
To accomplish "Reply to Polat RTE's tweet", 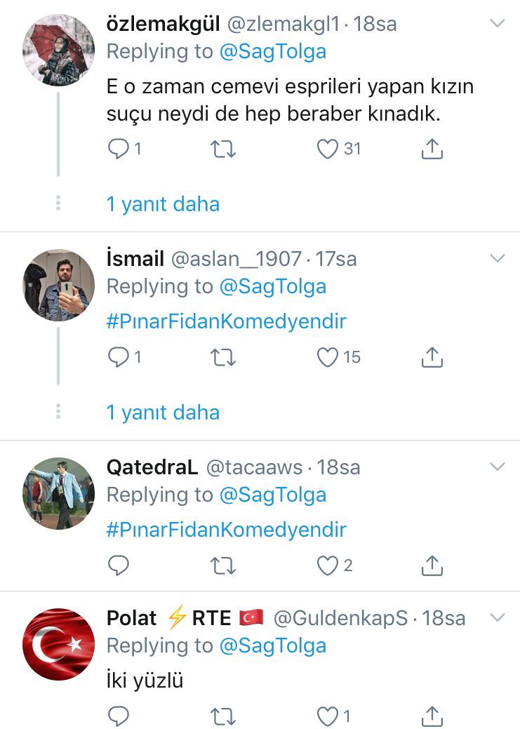I will pos(119,716).
